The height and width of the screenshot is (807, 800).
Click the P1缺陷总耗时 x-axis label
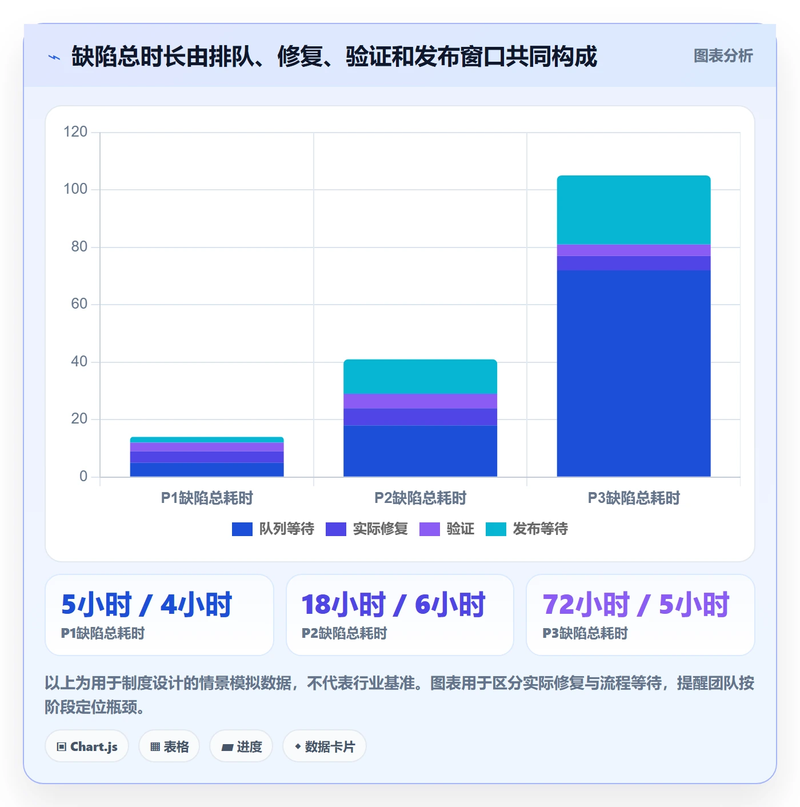[207, 498]
